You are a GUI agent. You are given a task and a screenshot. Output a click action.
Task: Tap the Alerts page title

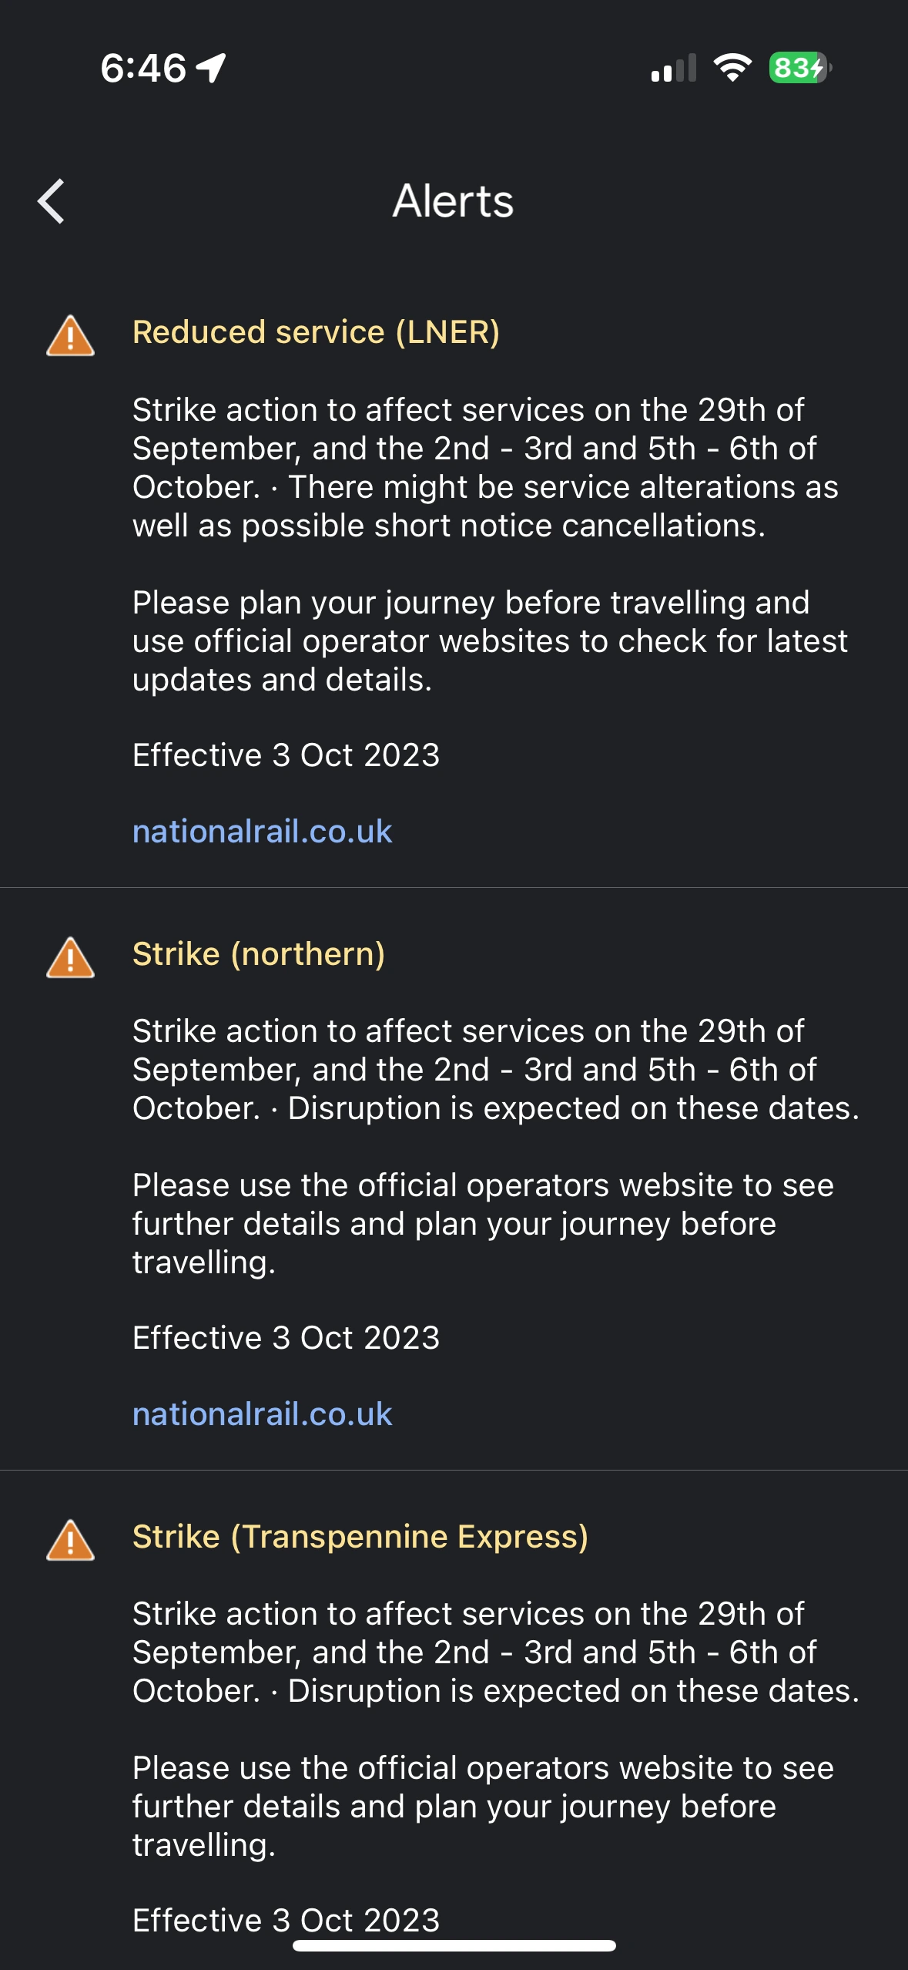coord(453,201)
